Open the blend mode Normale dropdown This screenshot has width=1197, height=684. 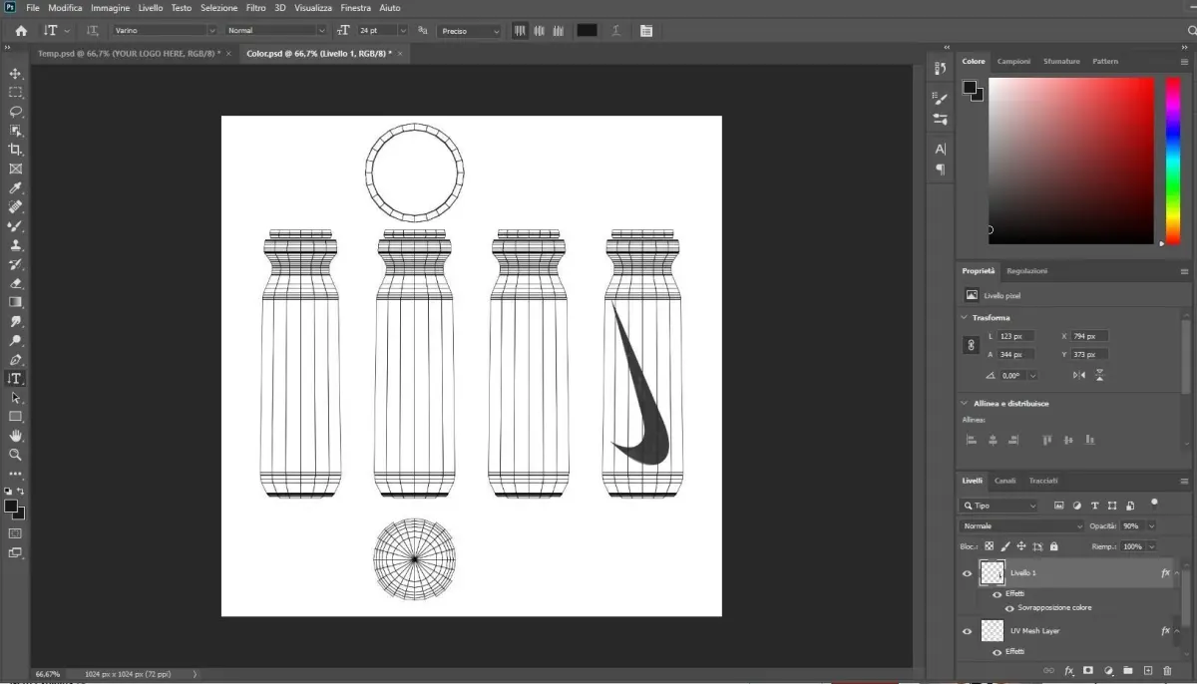click(1022, 525)
